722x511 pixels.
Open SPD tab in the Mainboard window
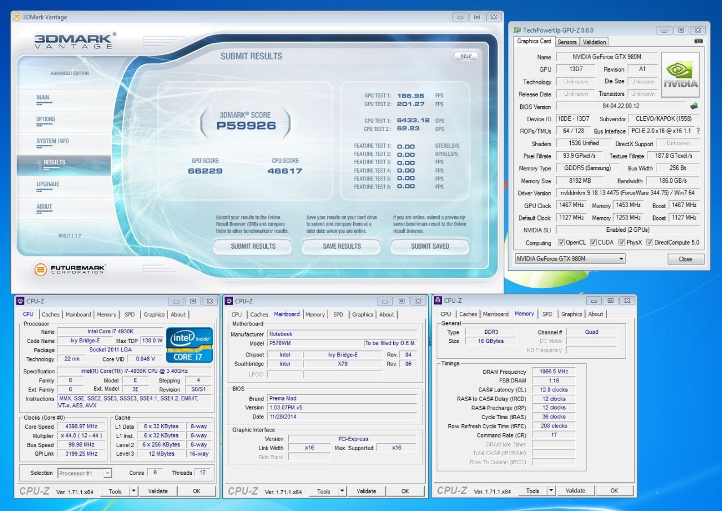point(338,315)
